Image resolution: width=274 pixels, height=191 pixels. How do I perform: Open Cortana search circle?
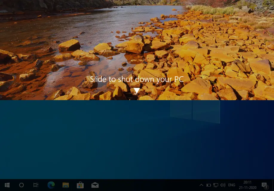coord(21,185)
